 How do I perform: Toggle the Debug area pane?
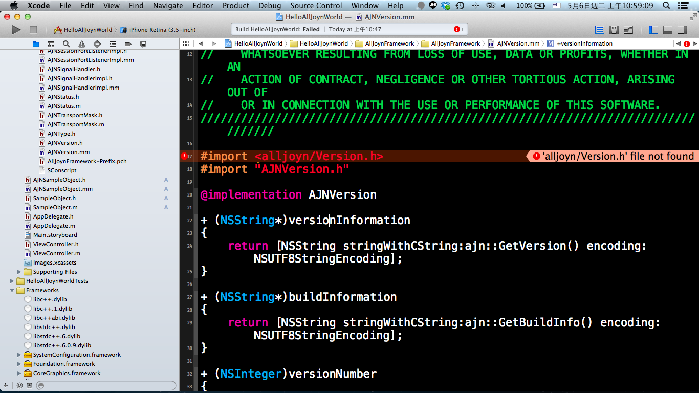pos(668,30)
